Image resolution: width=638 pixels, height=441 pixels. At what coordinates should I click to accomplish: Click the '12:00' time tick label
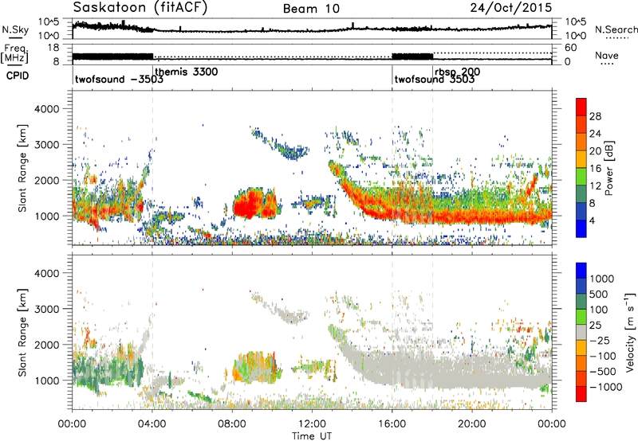click(312, 424)
